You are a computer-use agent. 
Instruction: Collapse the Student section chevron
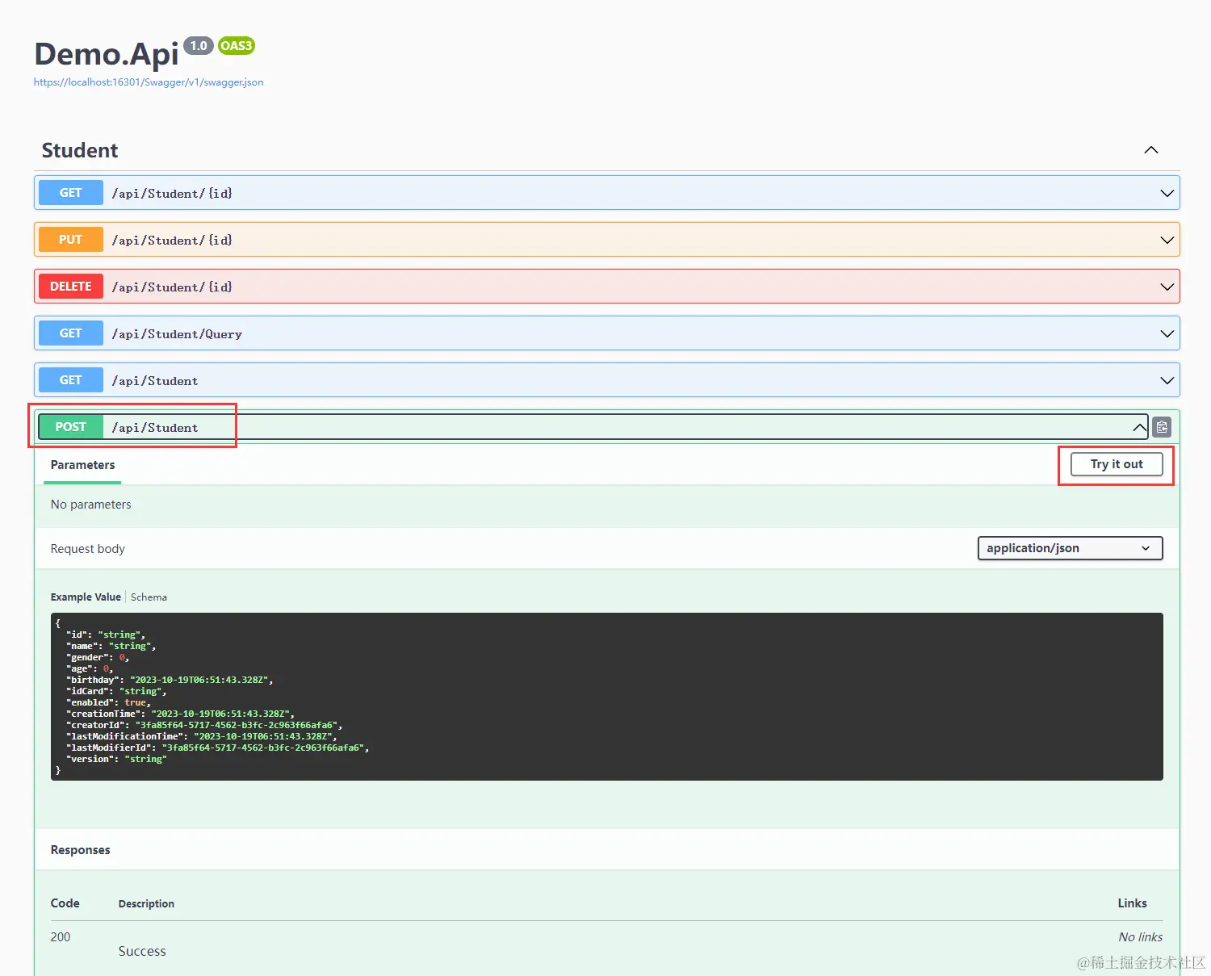click(x=1151, y=150)
